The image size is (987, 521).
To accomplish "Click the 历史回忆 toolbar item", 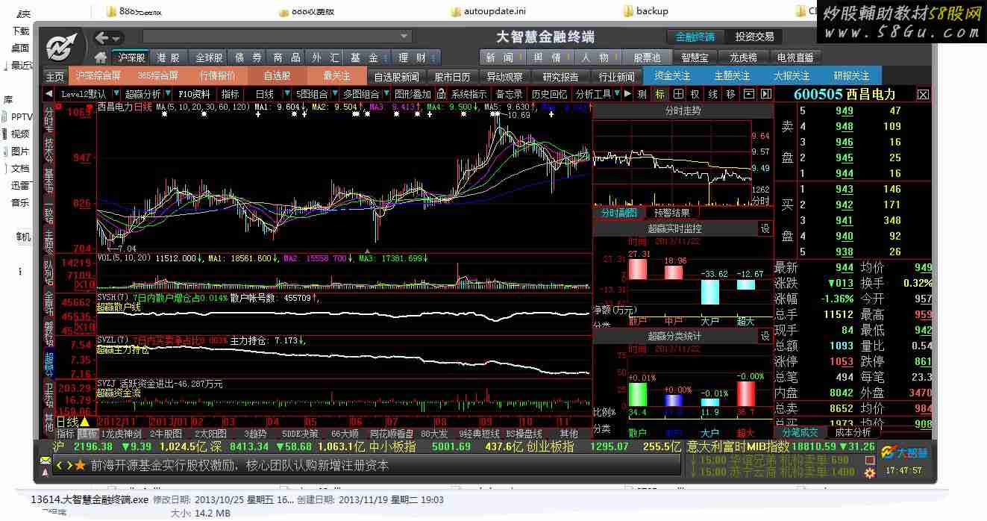I will pyautogui.click(x=549, y=94).
